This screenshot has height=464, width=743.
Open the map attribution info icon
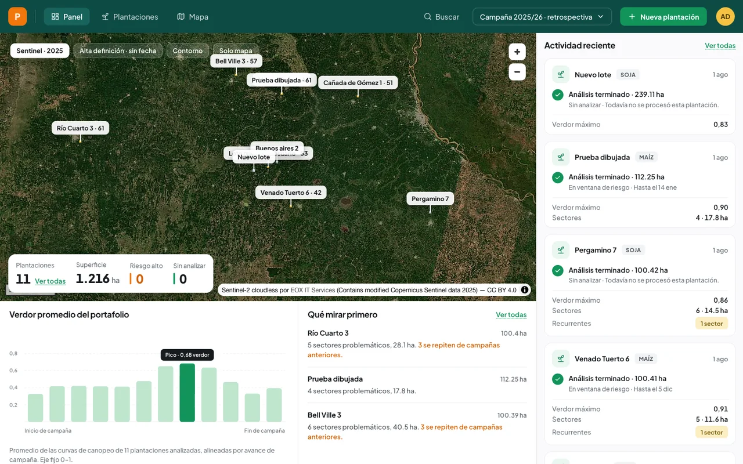coord(525,290)
